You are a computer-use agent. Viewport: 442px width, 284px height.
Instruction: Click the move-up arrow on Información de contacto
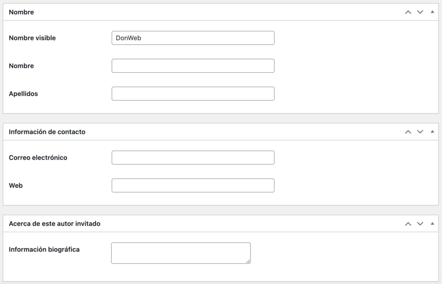(407, 131)
